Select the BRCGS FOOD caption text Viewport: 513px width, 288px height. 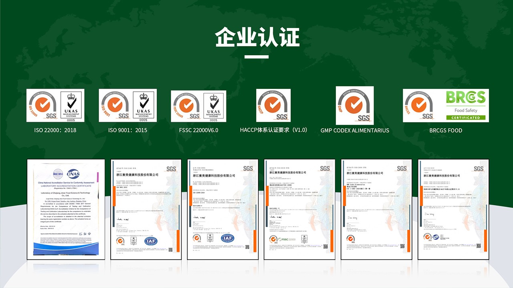(x=446, y=130)
